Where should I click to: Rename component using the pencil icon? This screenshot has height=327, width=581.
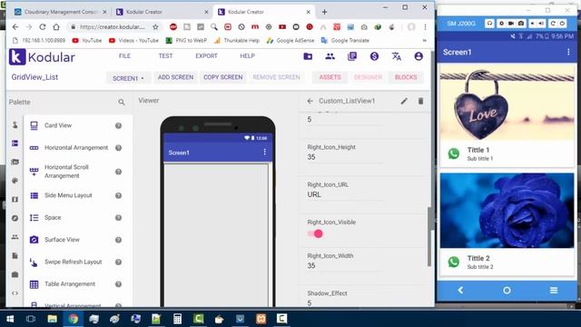pyautogui.click(x=404, y=101)
